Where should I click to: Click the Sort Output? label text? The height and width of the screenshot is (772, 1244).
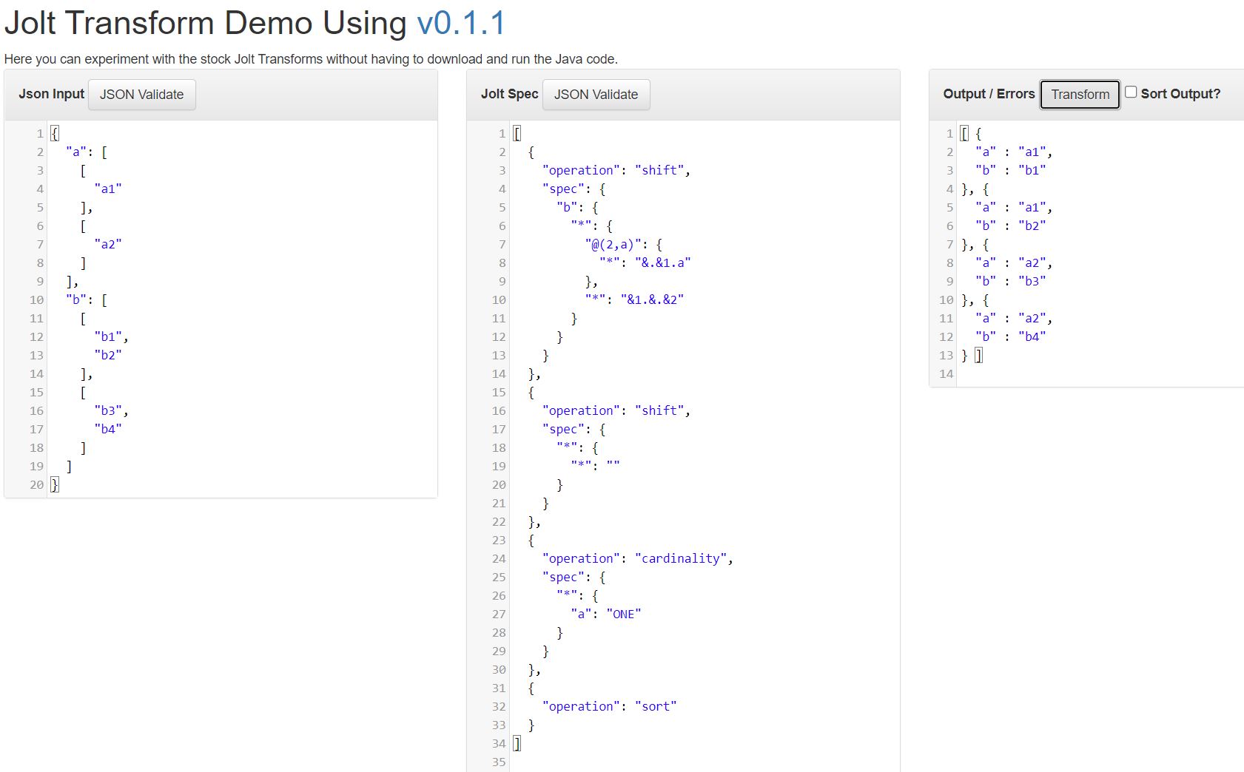pyautogui.click(x=1180, y=94)
